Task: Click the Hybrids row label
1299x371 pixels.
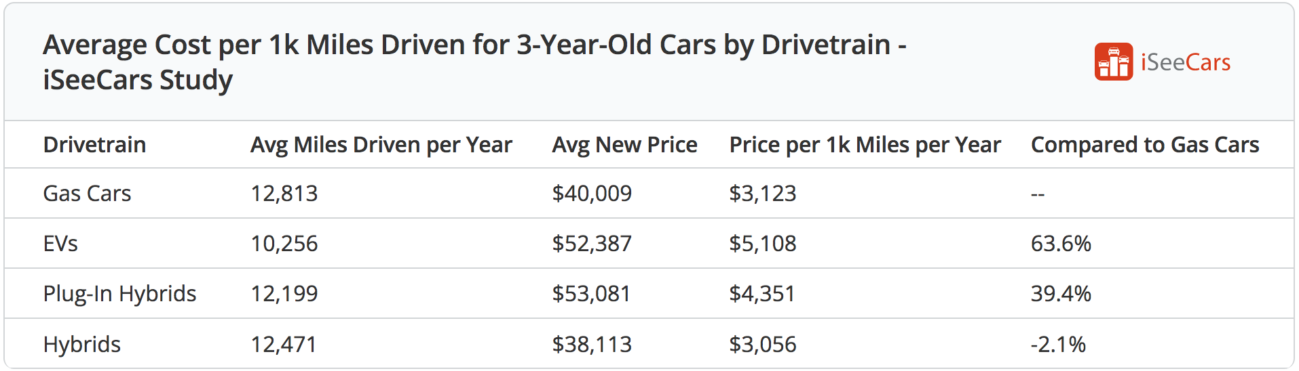Action: 81,345
